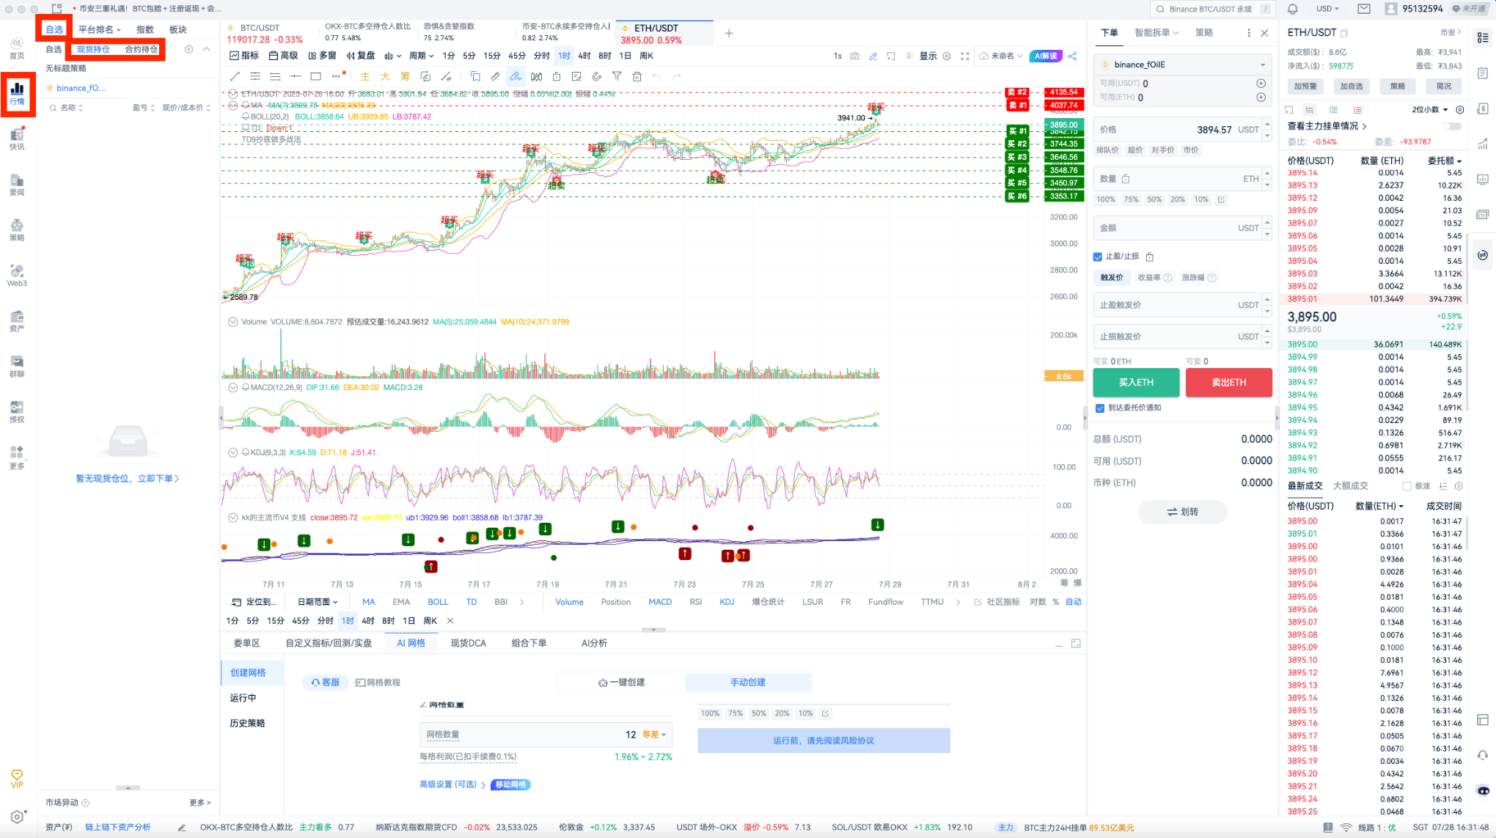Switch to 大额成交 tab

[x=1350, y=486]
